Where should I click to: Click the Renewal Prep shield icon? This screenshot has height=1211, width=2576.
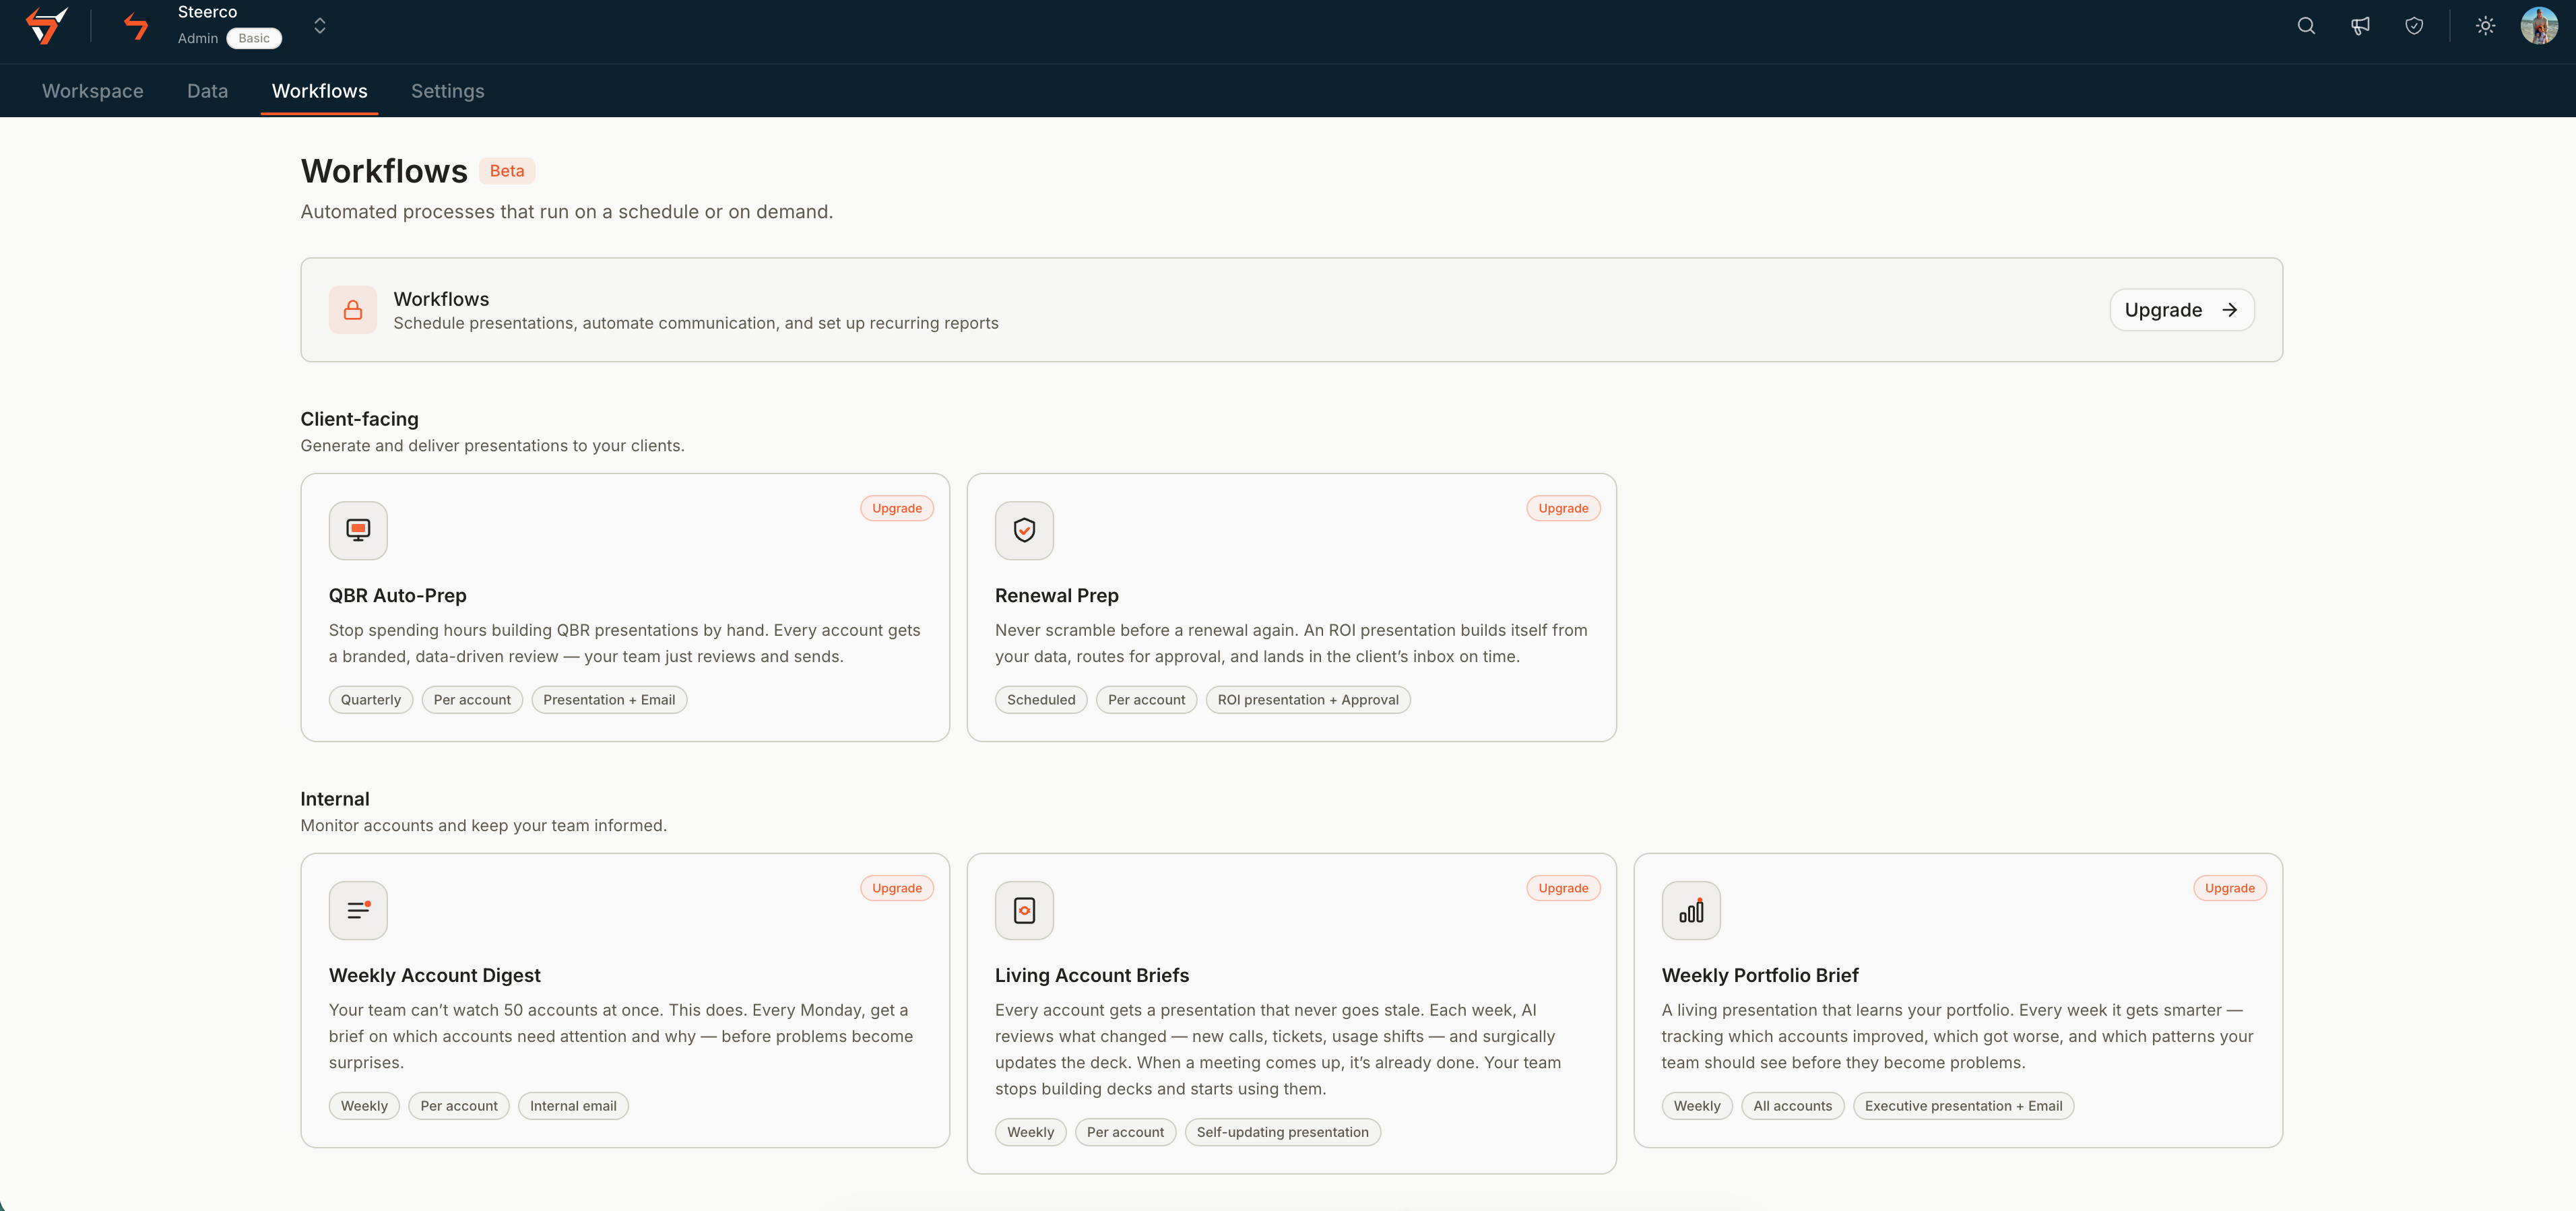pyautogui.click(x=1024, y=530)
